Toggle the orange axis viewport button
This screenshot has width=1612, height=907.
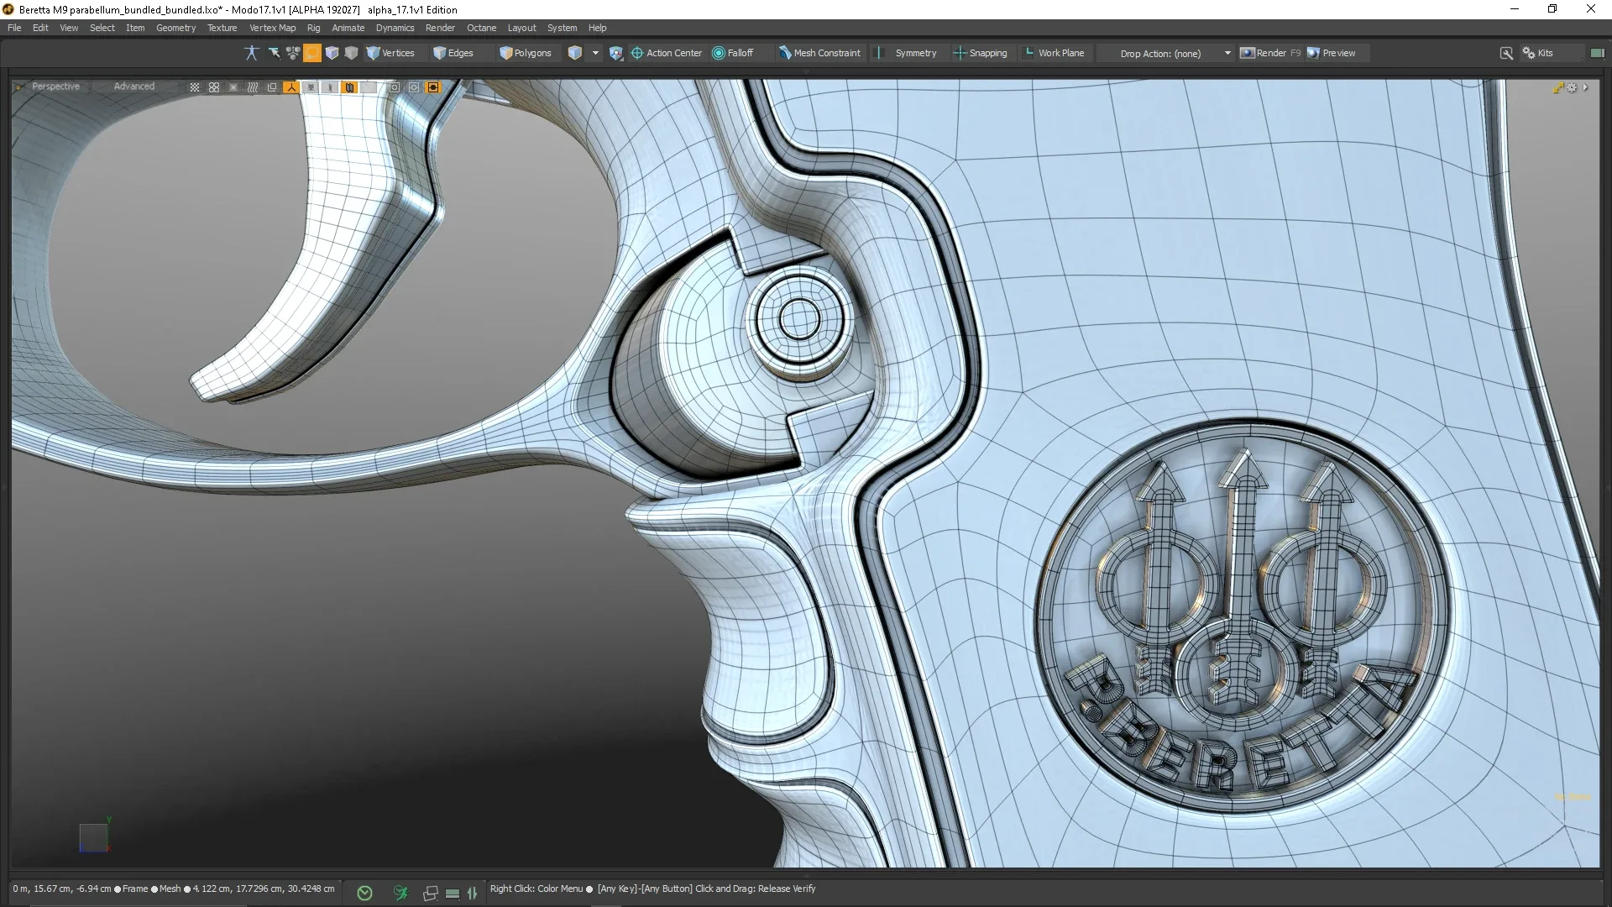click(x=291, y=87)
